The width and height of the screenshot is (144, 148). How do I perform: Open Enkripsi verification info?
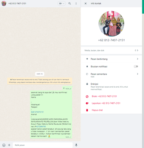(111, 86)
